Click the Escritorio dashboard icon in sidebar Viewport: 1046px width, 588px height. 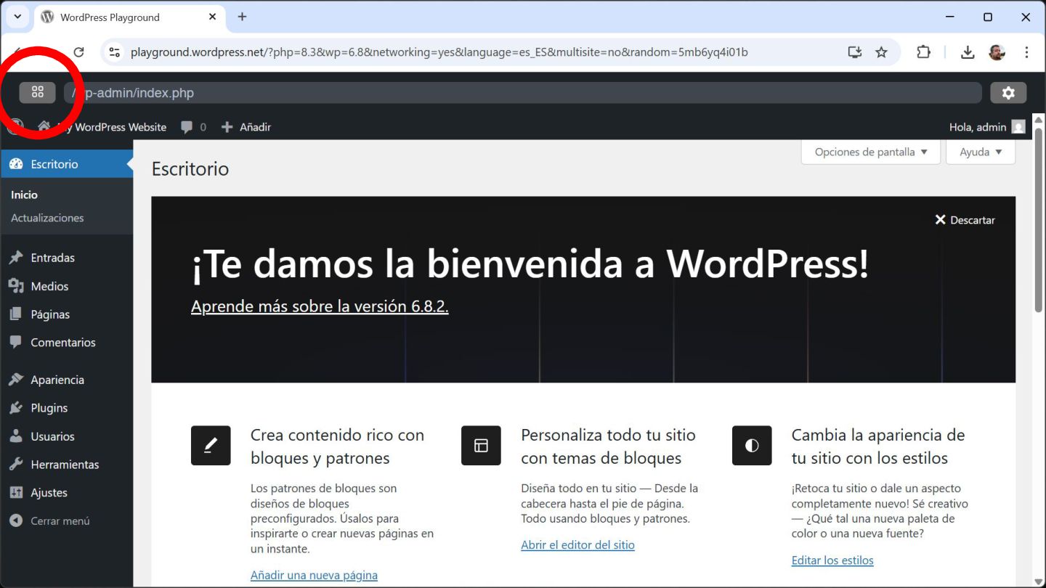(16, 164)
